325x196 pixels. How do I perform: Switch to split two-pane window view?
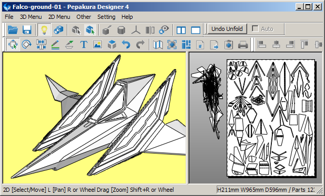point(181,30)
